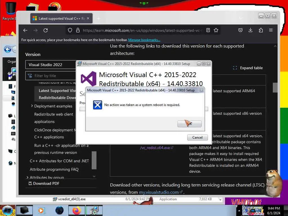Close the Latest supported Visual C++ tab
The width and height of the screenshot is (288, 216).
coord(88,18)
